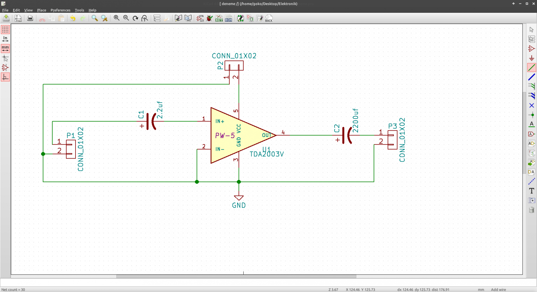
Task: Select the blue Place bus tool
Action: pos(532,77)
